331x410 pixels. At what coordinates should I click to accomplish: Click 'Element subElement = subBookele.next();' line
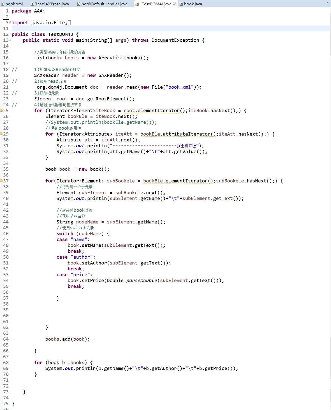tap(111, 193)
